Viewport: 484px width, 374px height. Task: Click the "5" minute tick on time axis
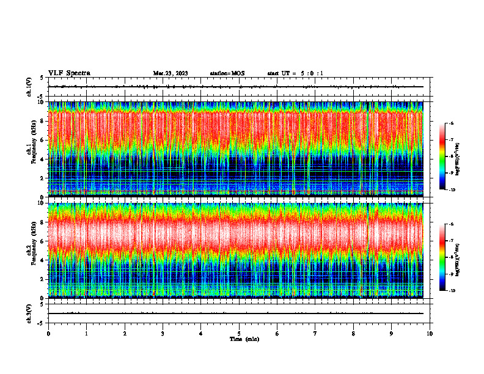click(239, 334)
